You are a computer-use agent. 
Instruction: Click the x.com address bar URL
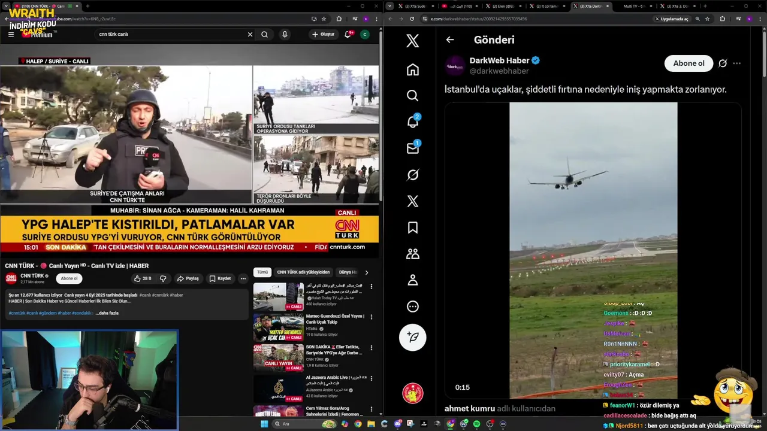coord(479,19)
